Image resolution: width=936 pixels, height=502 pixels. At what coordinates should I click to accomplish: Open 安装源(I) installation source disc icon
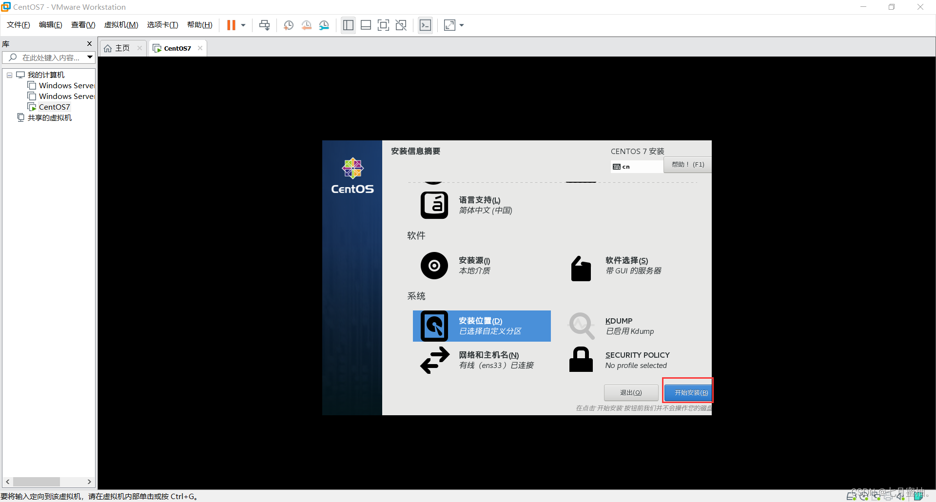[x=434, y=266]
